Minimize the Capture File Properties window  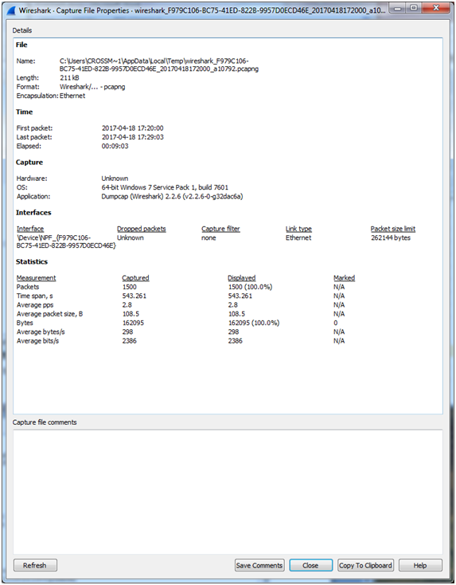coord(399,8)
